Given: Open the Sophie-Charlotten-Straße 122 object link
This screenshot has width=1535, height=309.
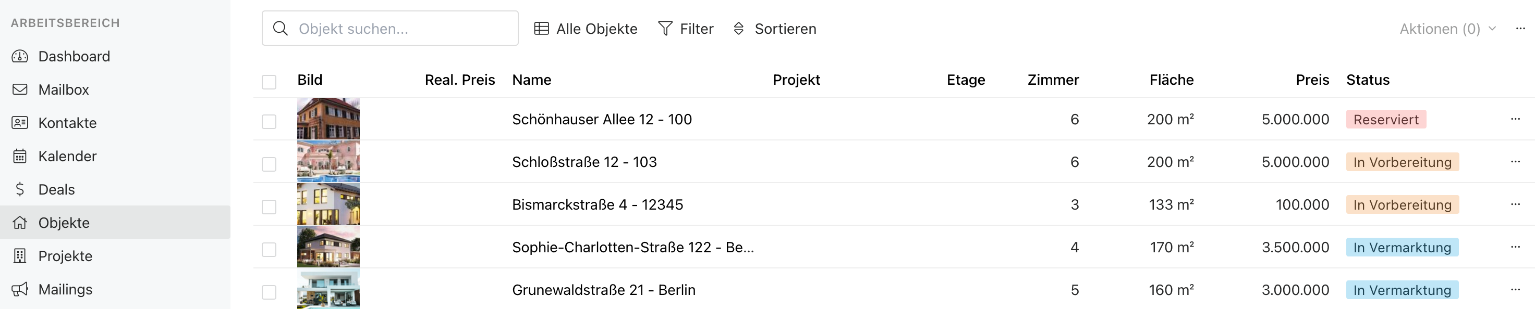Looking at the screenshot, I should [x=632, y=247].
